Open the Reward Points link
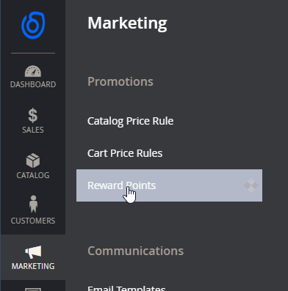The width and height of the screenshot is (288, 291). click(x=122, y=185)
